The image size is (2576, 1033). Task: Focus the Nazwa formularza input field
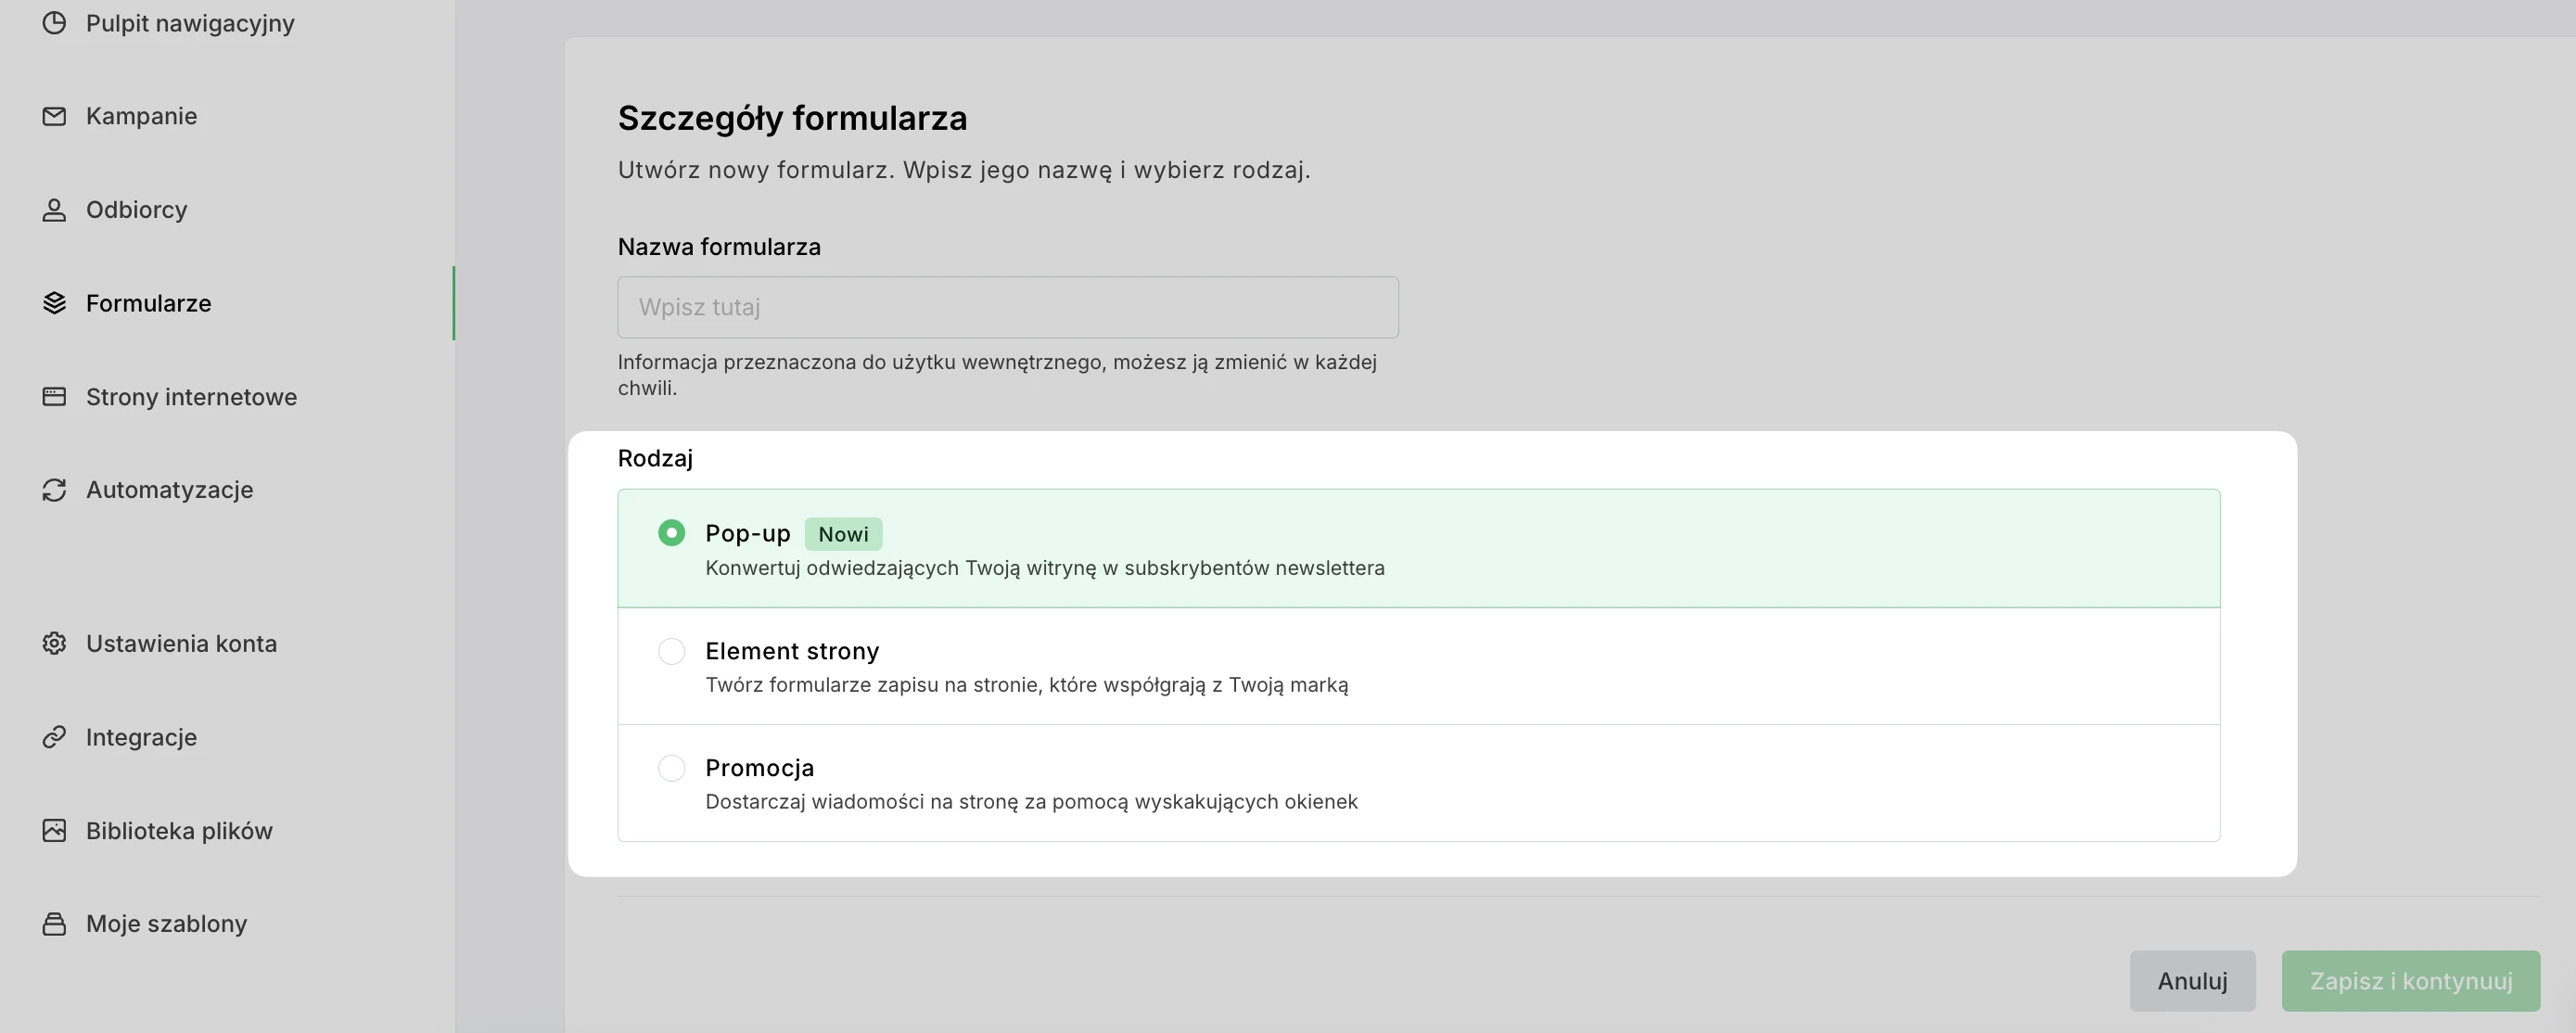(1007, 307)
